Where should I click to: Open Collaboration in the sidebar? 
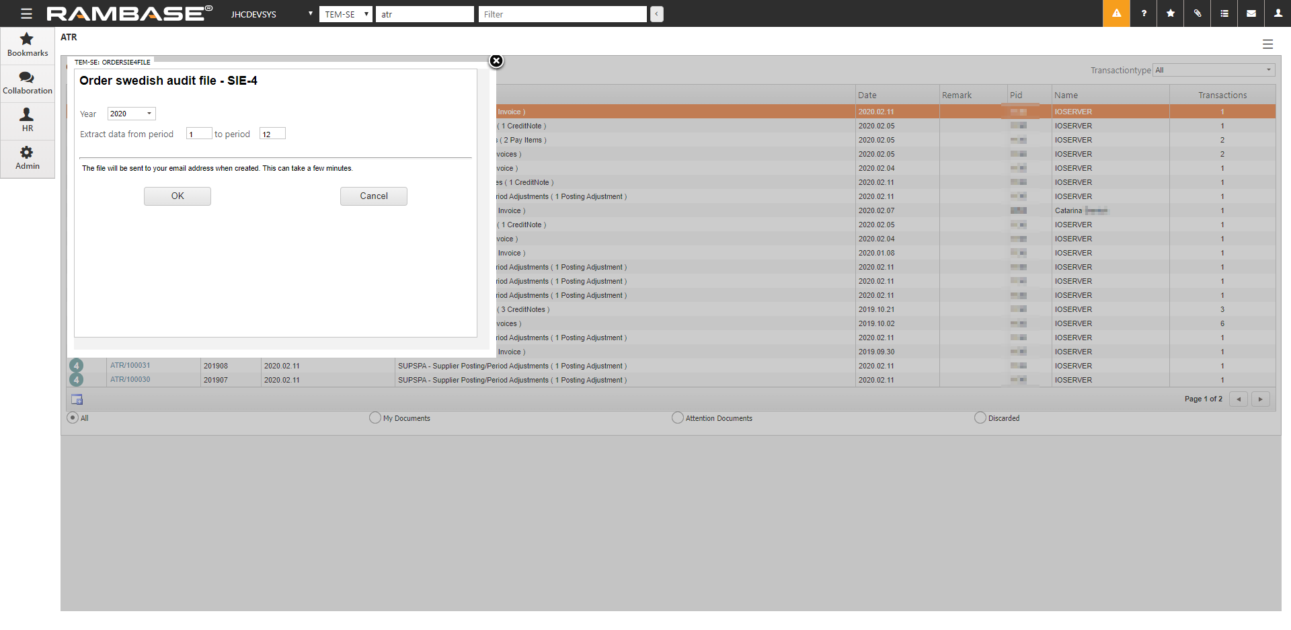click(28, 83)
